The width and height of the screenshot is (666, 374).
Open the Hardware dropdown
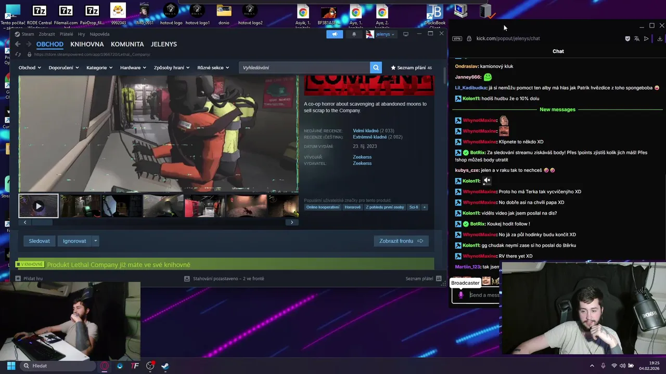(133, 68)
